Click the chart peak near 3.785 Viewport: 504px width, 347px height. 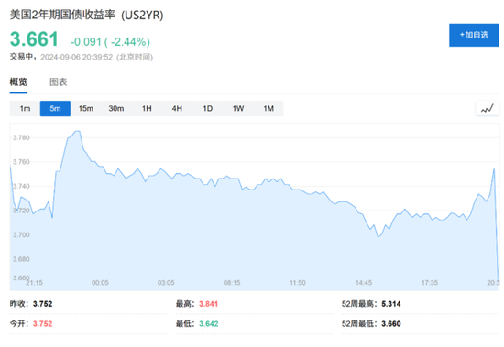(78, 131)
